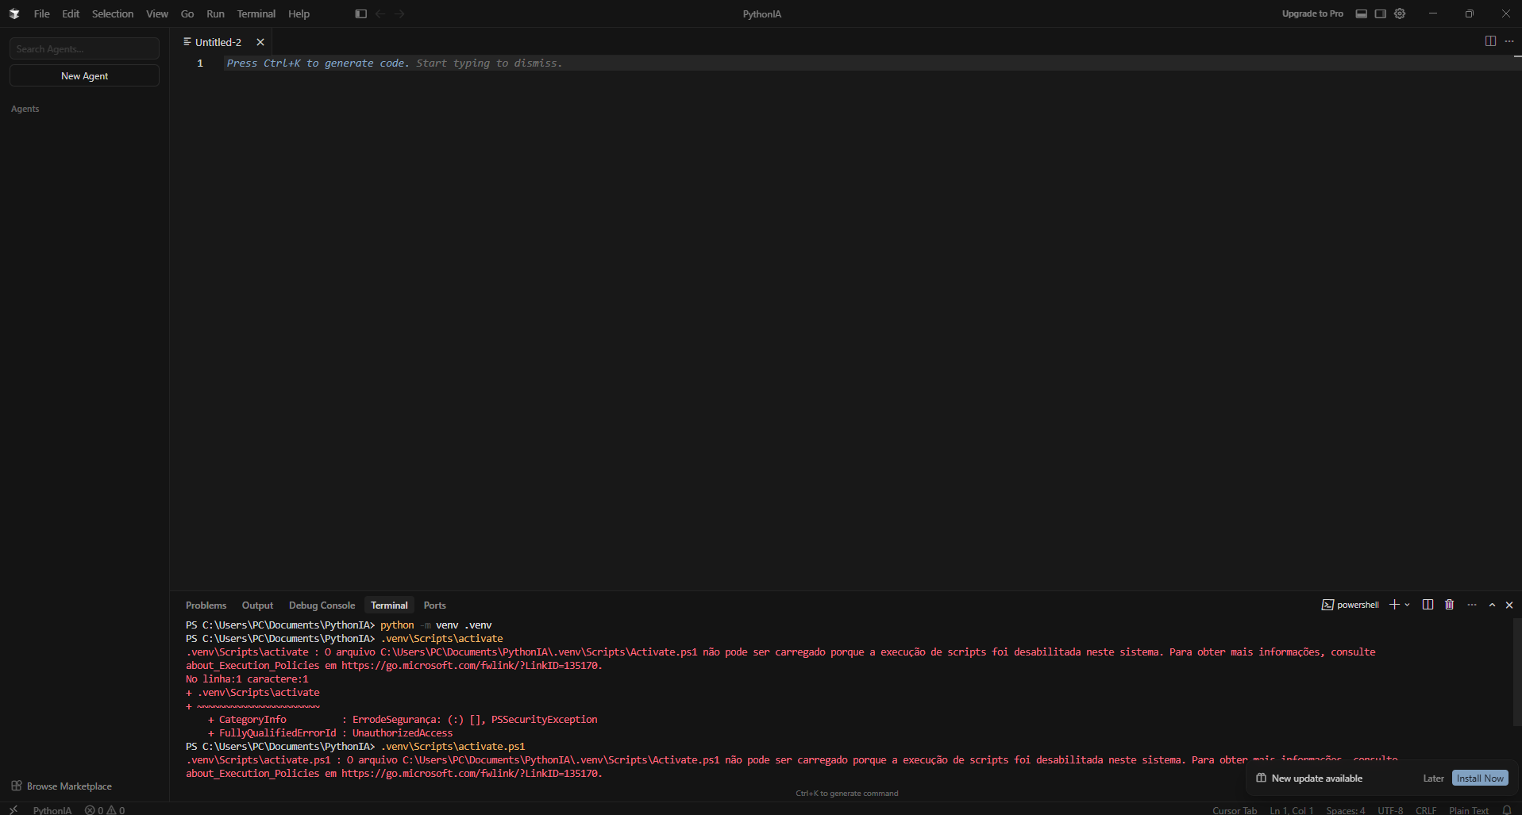Screen dimensions: 1522x815
Task: Split the editor with the split icon
Action: pyautogui.click(x=1490, y=41)
